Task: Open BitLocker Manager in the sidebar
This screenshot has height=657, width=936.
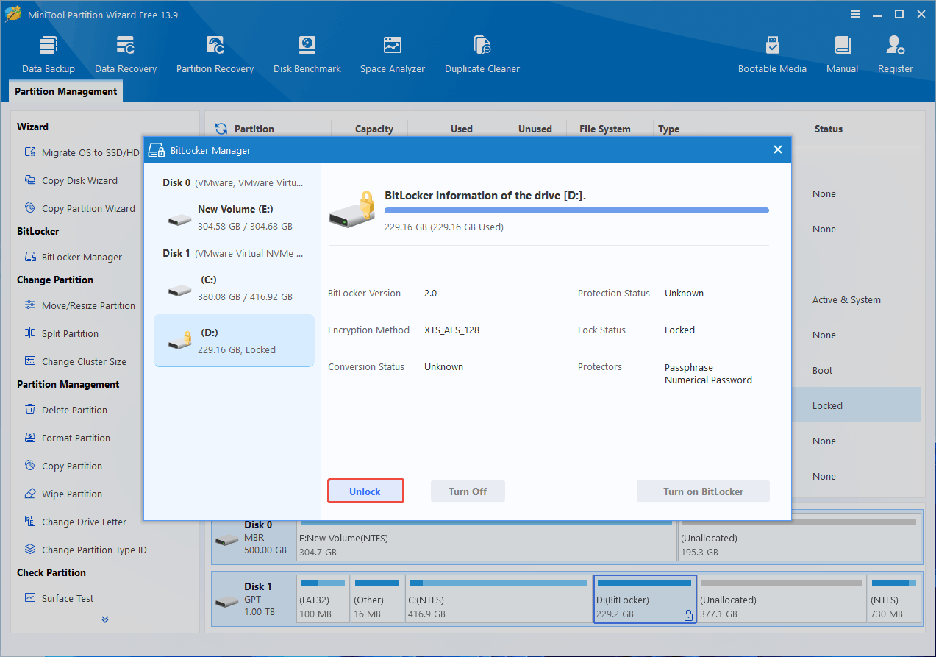Action: [73, 257]
